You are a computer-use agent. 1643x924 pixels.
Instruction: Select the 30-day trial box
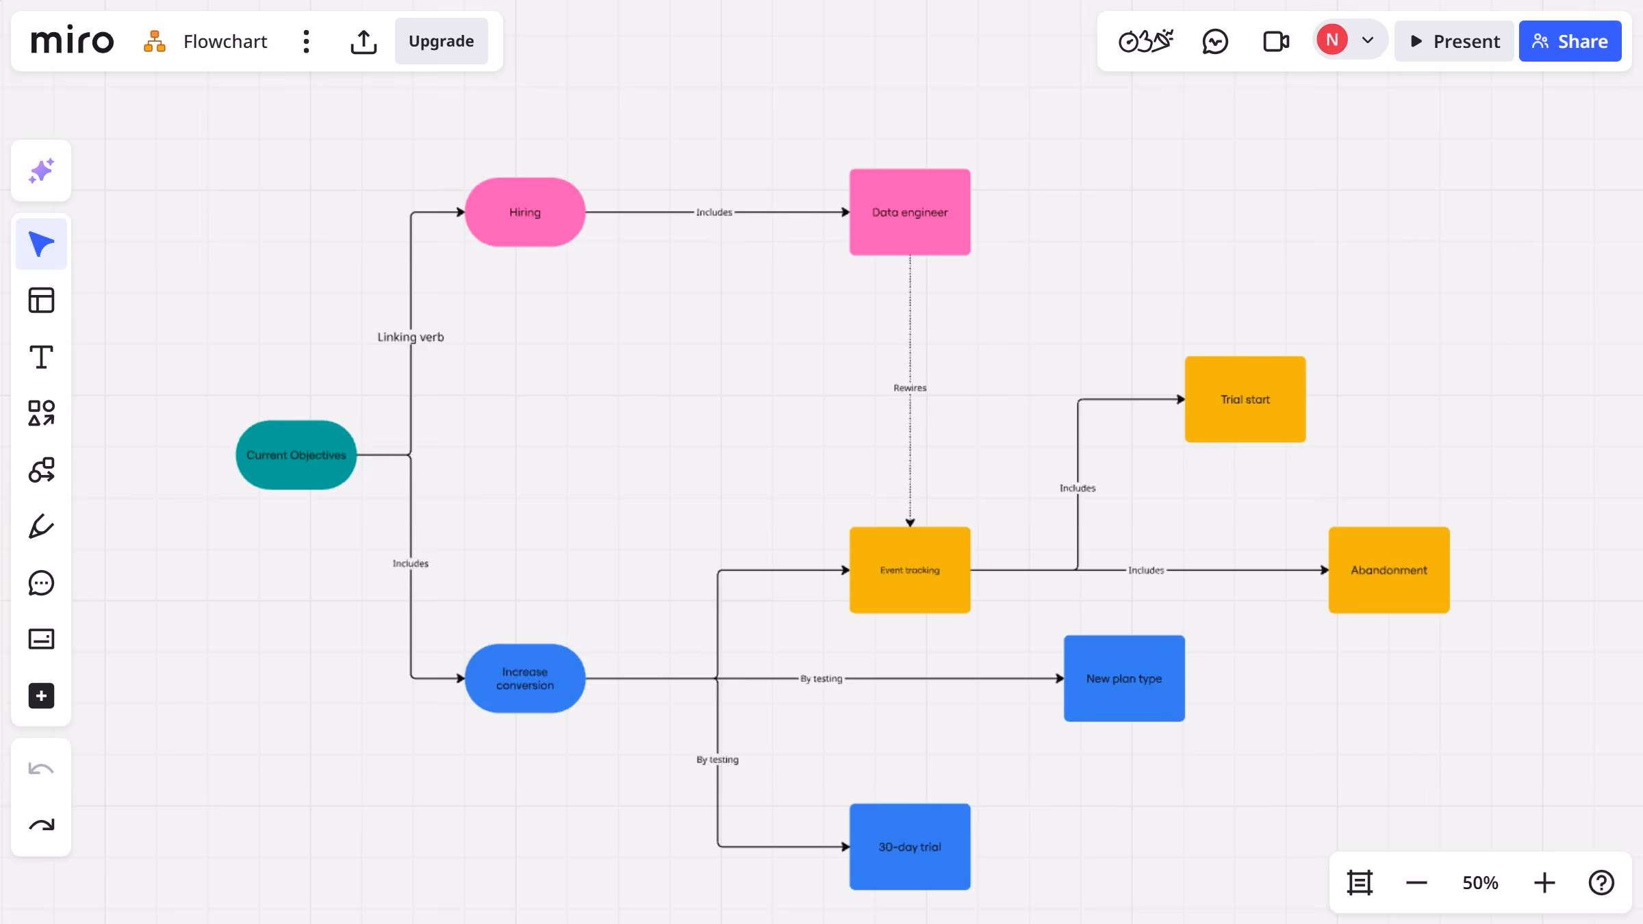tap(910, 847)
